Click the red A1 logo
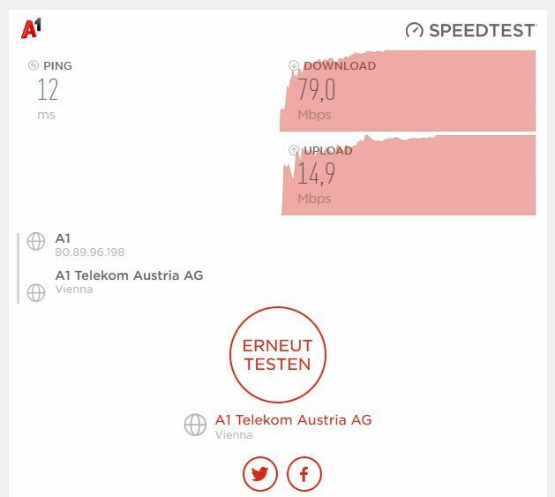 point(31,28)
